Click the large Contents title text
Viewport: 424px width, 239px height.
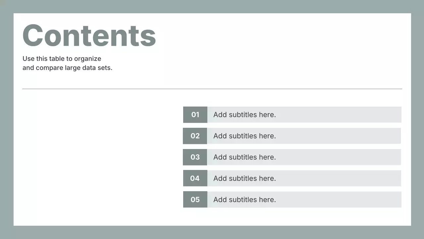tap(89, 35)
